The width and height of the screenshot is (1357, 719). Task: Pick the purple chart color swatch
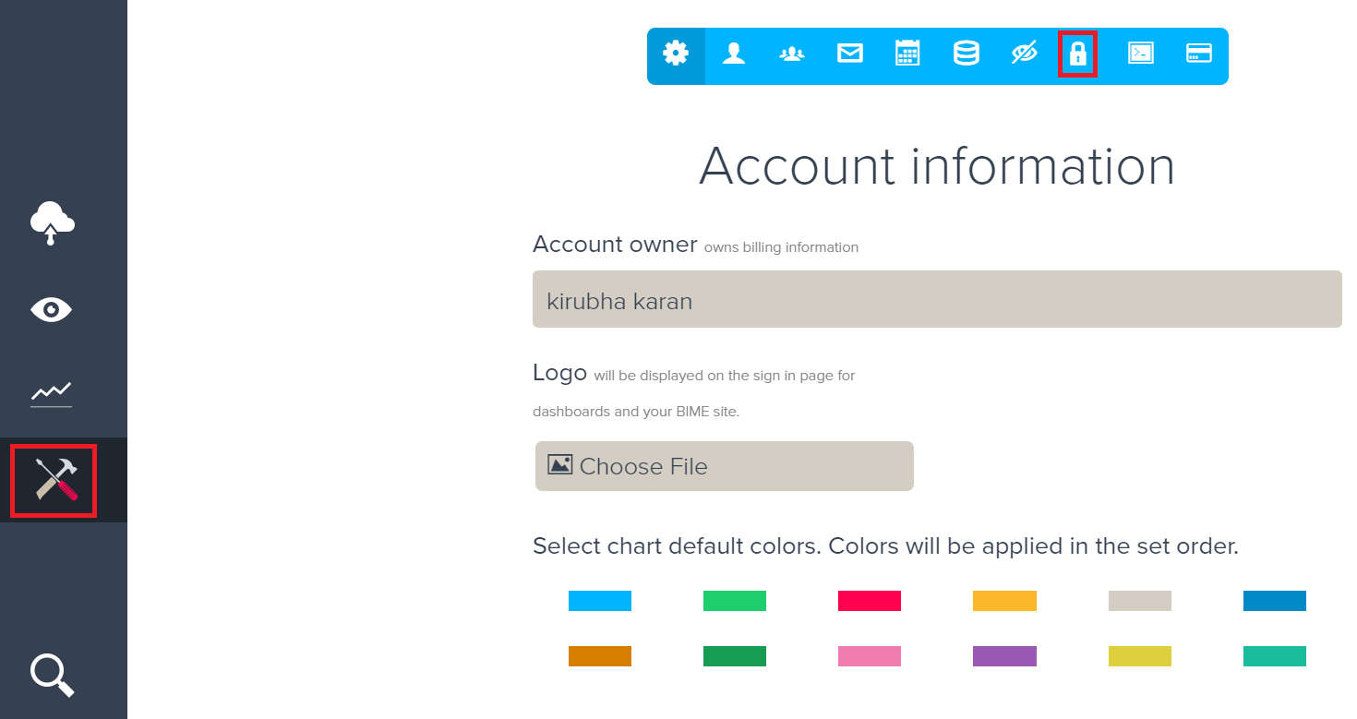coord(1004,656)
